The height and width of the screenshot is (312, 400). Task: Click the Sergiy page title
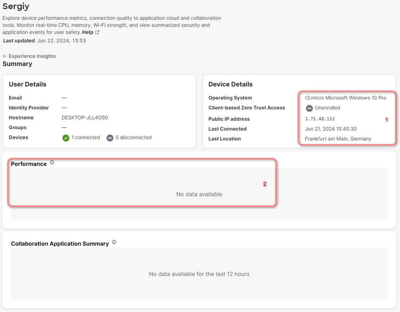(x=16, y=6)
